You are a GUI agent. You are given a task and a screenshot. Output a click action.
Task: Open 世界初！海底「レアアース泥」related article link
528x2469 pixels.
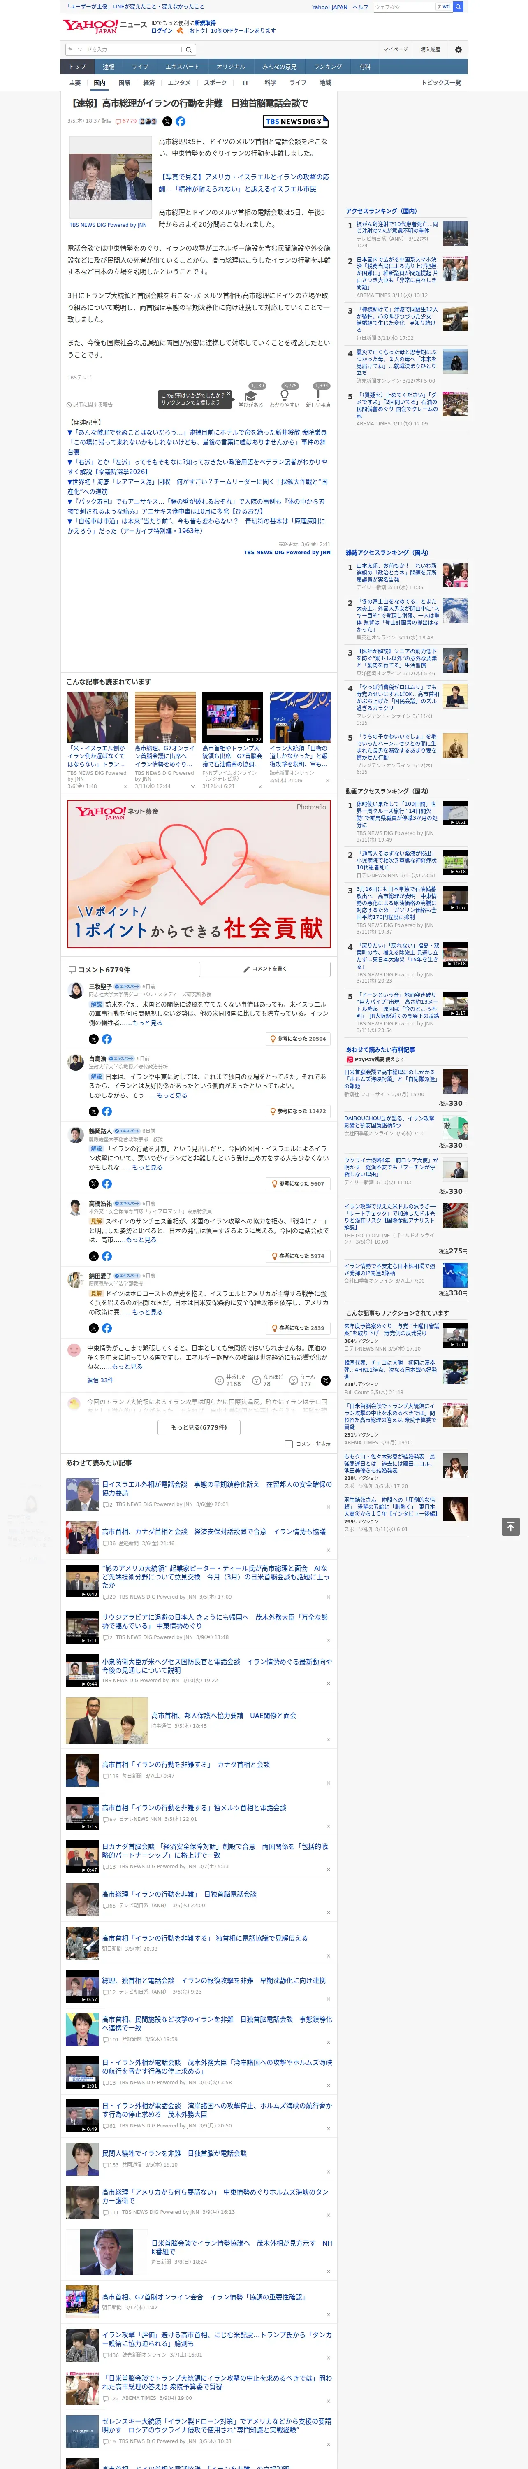pos(197,487)
